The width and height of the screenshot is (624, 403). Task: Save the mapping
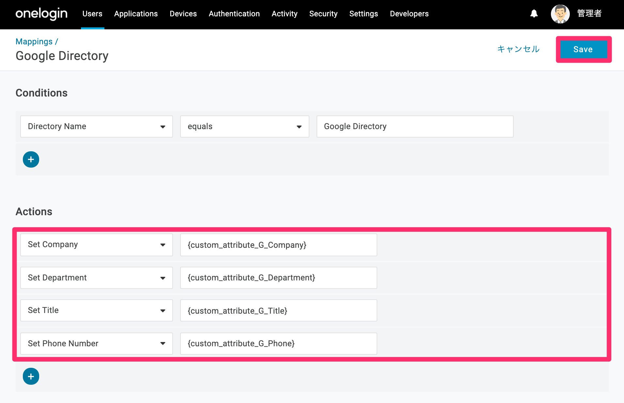(584, 50)
